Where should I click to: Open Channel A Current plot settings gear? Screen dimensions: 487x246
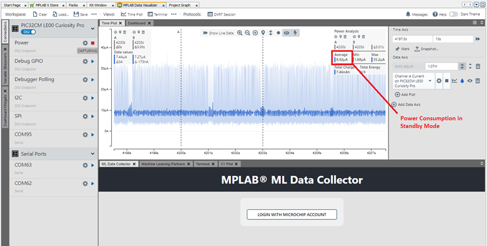[439, 81]
